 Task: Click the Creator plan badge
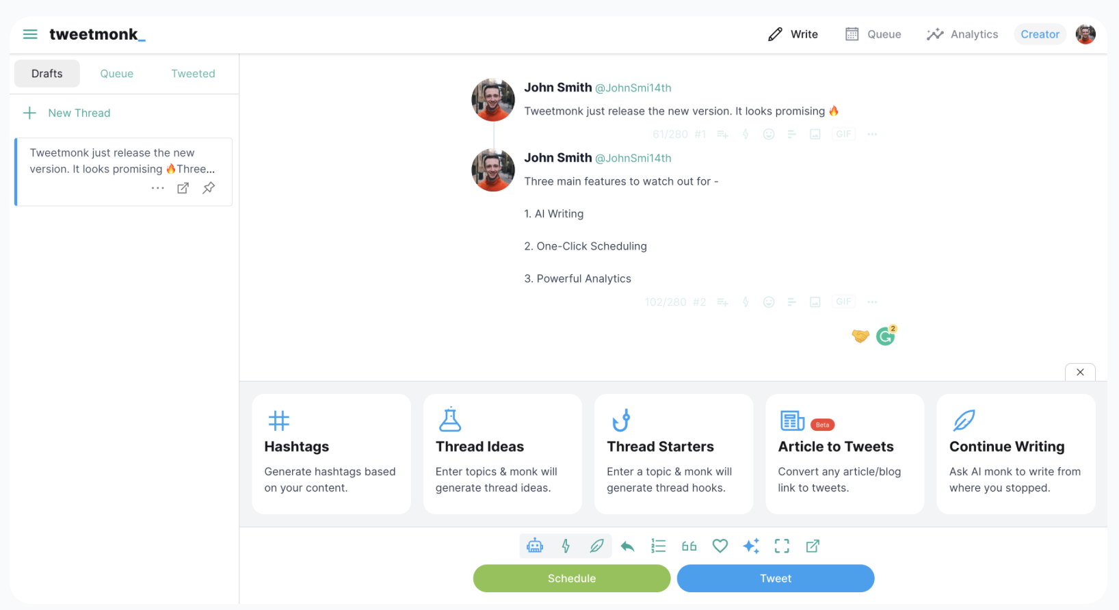coord(1040,34)
